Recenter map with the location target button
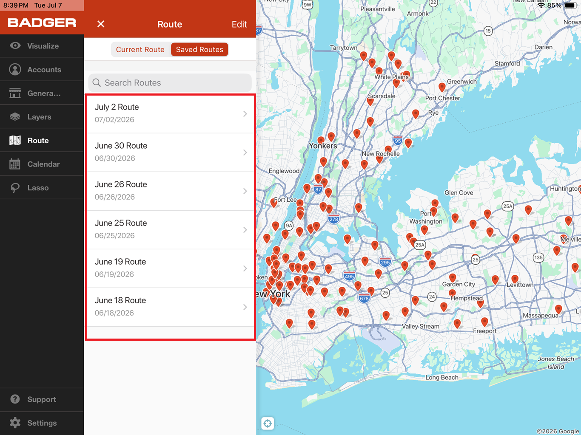Viewport: 581px width, 435px height. (x=268, y=423)
